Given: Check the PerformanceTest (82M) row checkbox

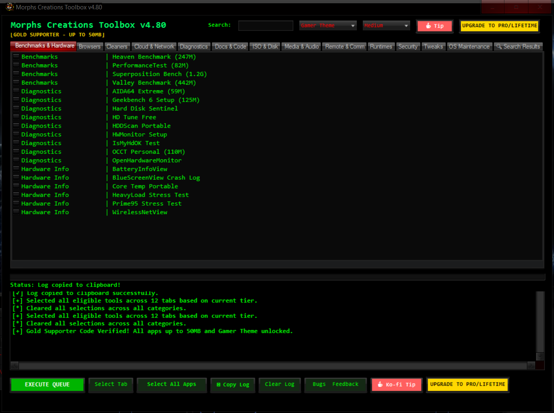Looking at the screenshot, I should point(16,65).
